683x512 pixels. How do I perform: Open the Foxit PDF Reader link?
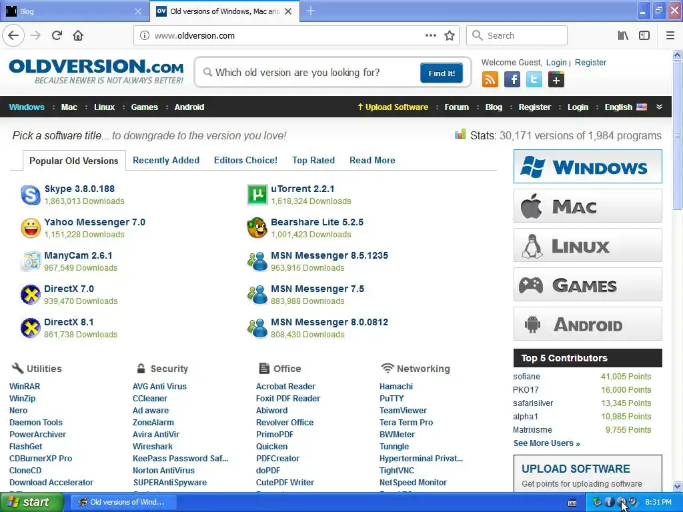(x=288, y=399)
